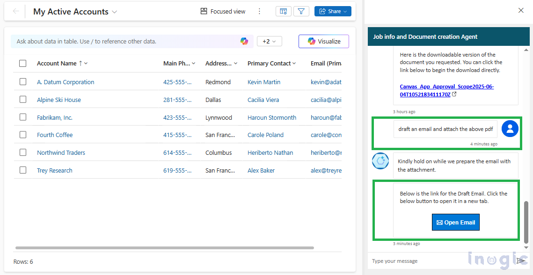Open Address column header menu

(x=235, y=63)
